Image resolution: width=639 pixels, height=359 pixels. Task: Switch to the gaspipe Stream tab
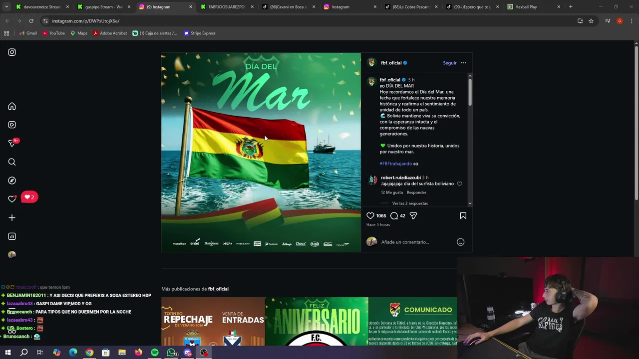pyautogui.click(x=104, y=7)
